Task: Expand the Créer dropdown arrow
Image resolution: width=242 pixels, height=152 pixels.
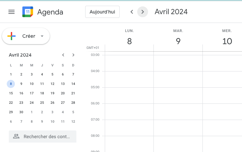Action: point(42,36)
